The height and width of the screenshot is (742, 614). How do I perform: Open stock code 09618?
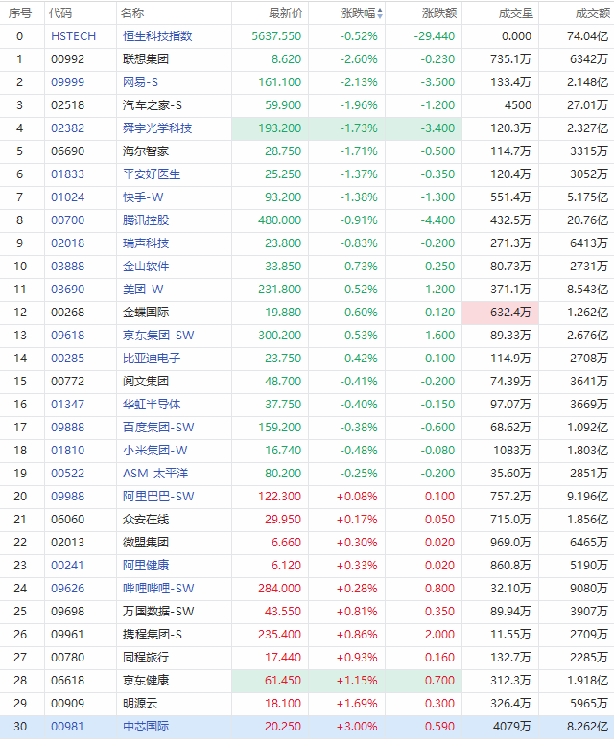coord(68,336)
